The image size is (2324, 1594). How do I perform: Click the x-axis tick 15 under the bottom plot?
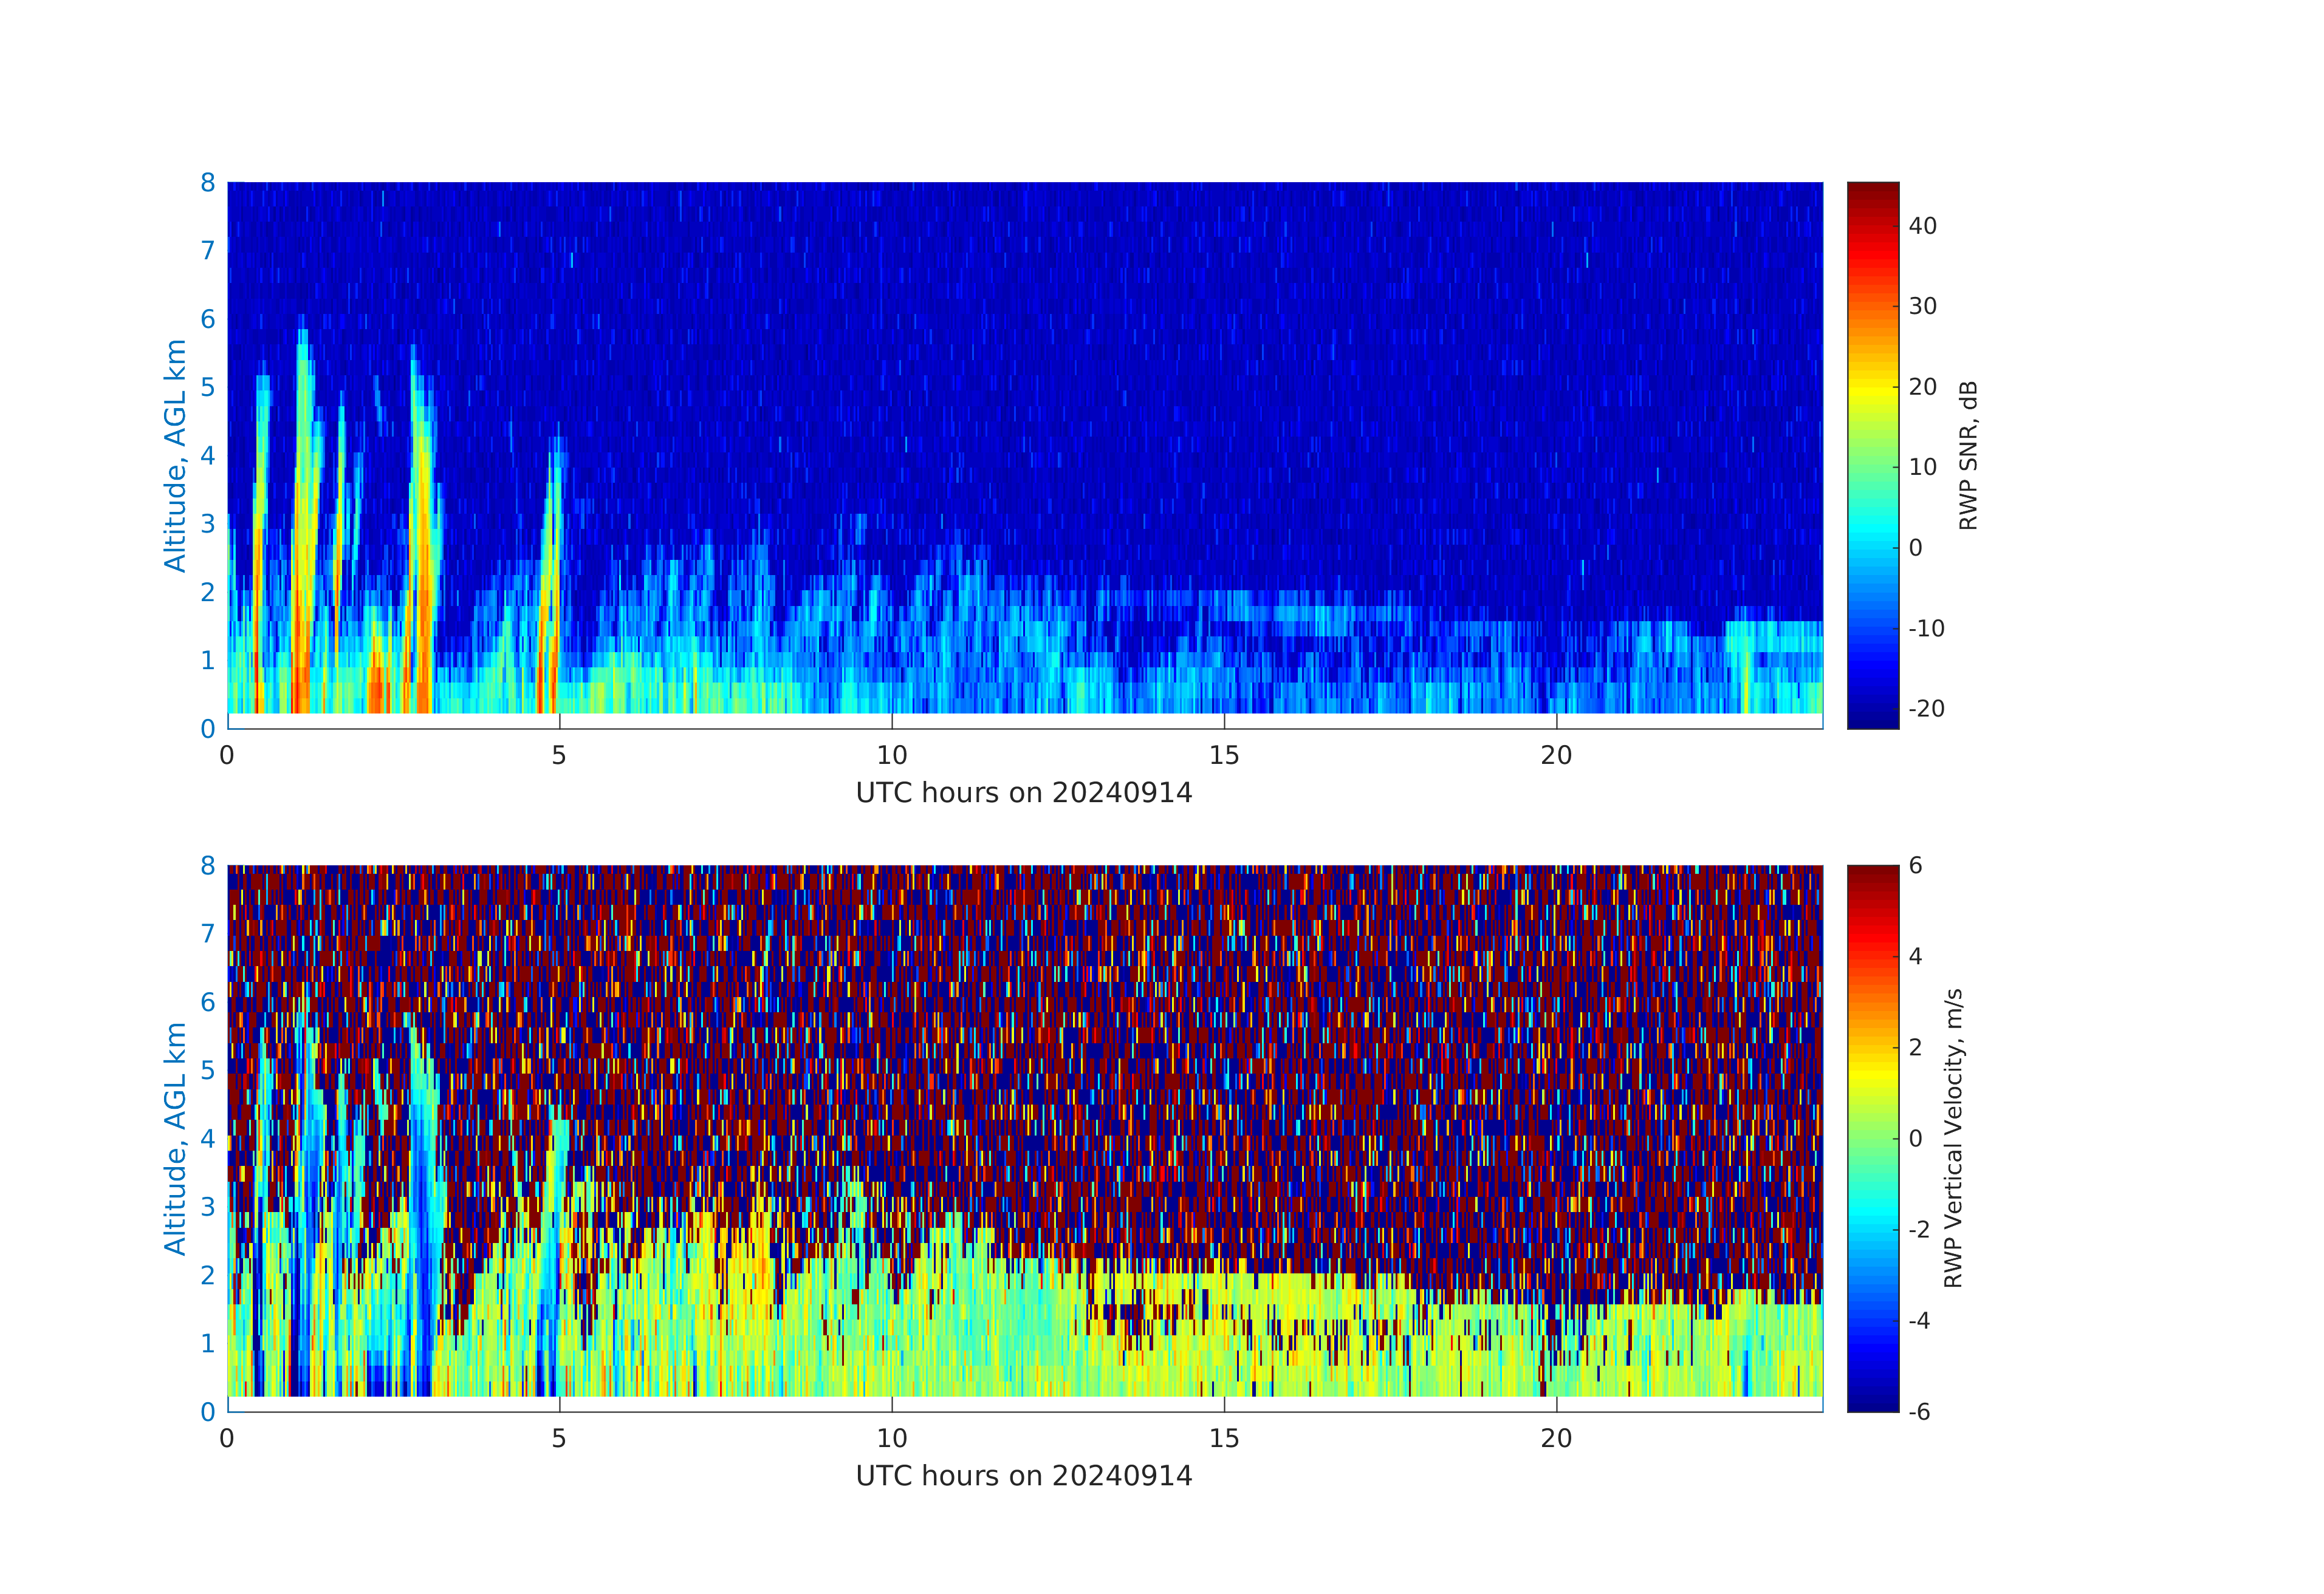click(1224, 1438)
